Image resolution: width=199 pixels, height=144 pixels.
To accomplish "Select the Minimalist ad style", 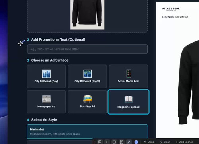I will (87, 131).
